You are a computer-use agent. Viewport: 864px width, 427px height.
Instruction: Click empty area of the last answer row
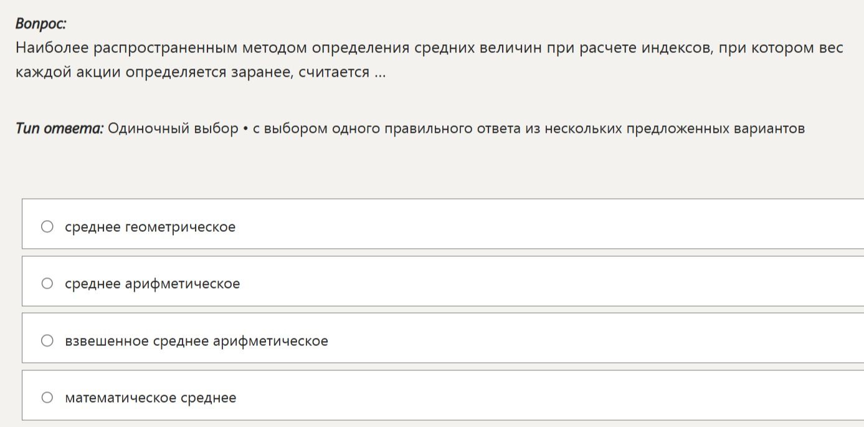(x=548, y=395)
